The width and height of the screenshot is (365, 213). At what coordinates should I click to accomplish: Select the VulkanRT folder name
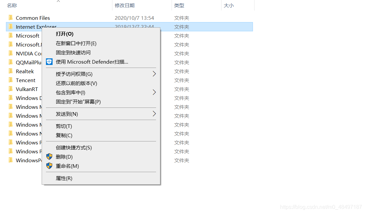(x=27, y=89)
